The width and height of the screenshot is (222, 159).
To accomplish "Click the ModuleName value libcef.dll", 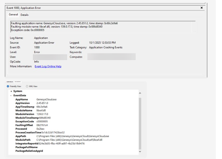I will click(x=41, y=111).
